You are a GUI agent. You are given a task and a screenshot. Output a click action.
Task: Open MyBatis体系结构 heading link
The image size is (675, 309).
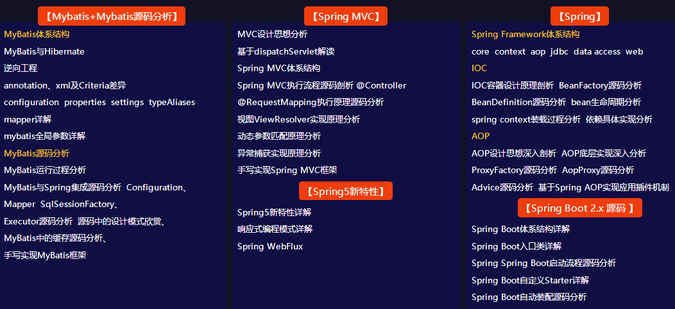(x=37, y=35)
